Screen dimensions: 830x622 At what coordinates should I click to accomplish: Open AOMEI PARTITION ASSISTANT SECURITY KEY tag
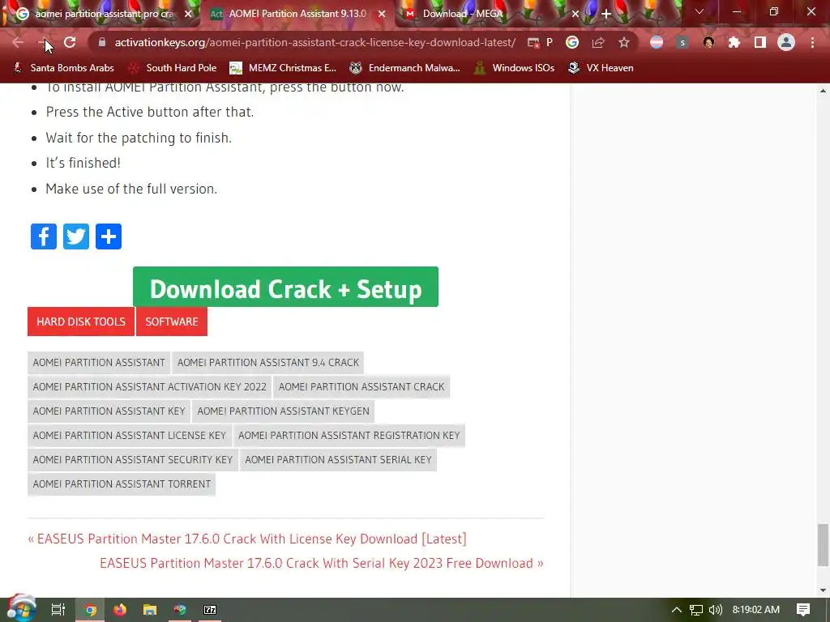132,460
